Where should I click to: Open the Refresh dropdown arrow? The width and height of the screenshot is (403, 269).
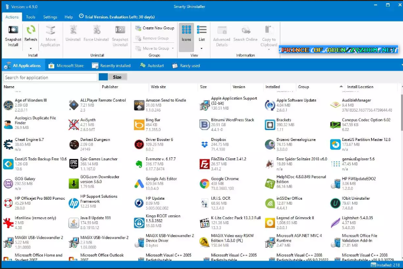(30, 48)
